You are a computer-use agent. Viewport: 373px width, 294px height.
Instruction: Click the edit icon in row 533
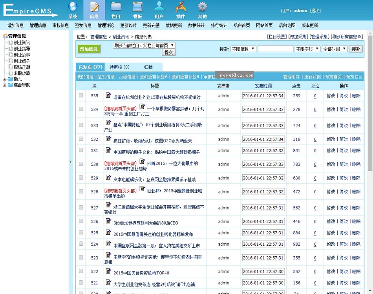click(108, 122)
